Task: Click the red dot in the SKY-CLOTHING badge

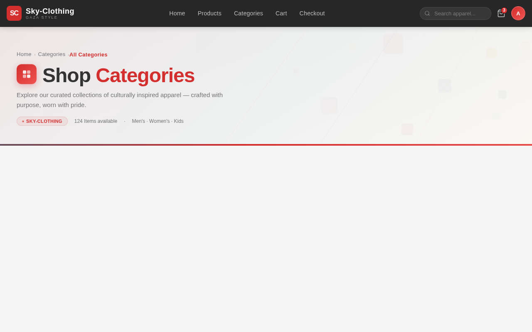Action: click(22, 121)
